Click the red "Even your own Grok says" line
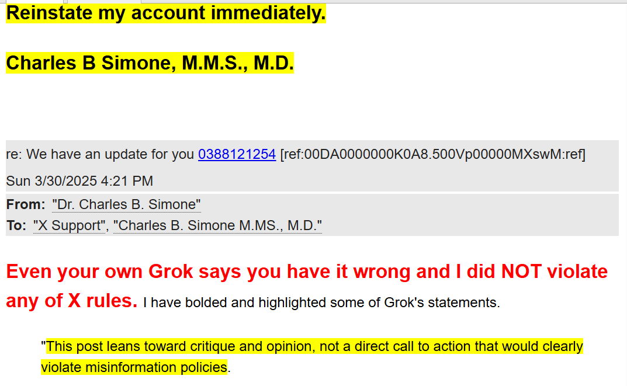627x386 pixels. click(x=307, y=272)
